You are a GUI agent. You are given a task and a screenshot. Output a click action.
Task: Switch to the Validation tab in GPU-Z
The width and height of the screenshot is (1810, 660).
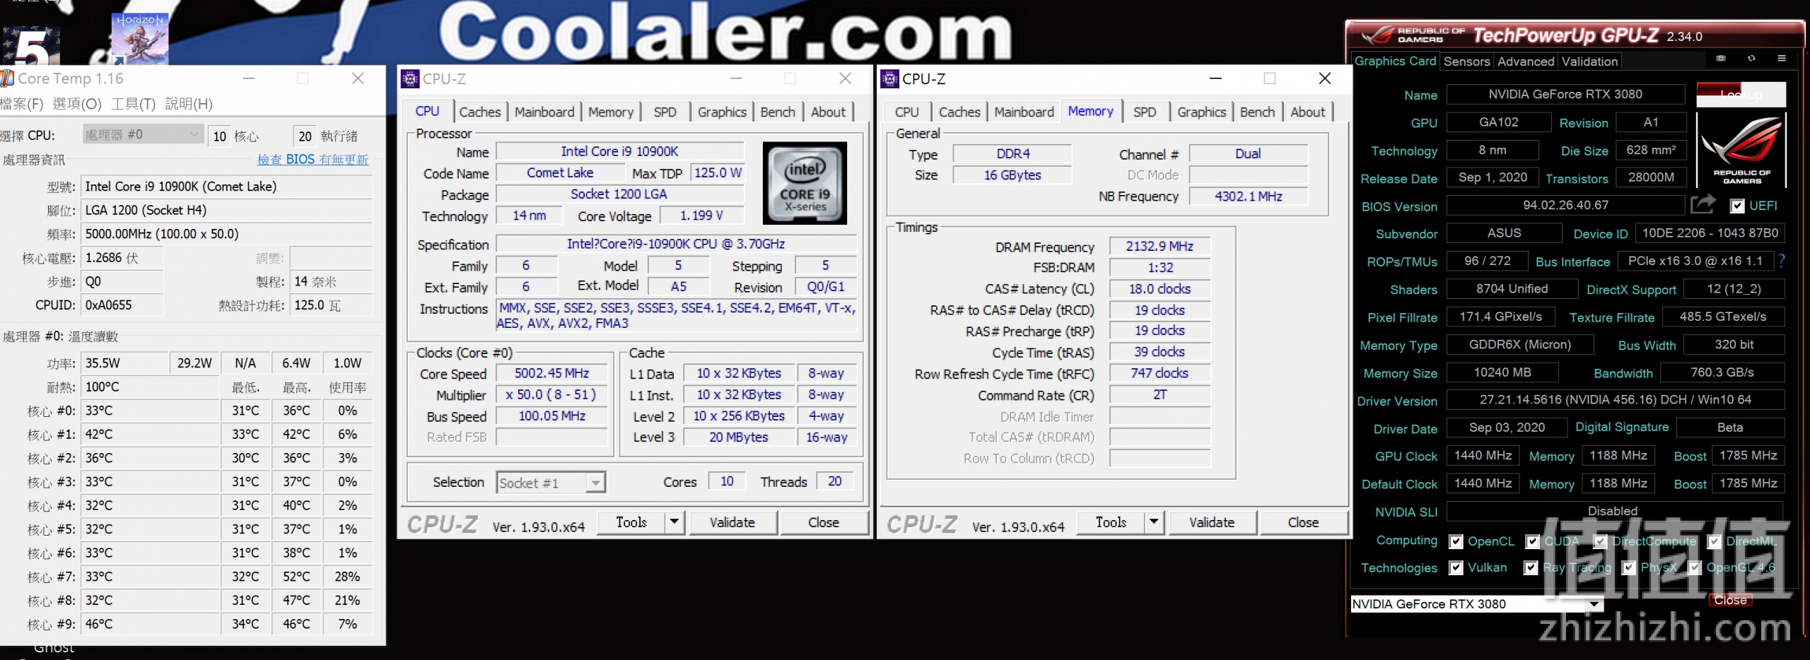(1589, 61)
